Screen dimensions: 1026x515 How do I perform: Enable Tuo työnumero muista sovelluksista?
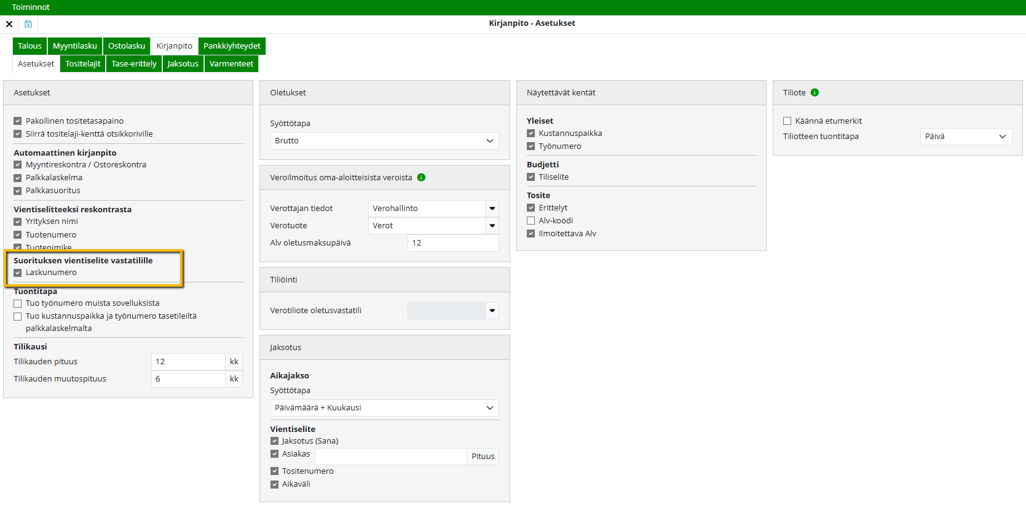pos(18,303)
